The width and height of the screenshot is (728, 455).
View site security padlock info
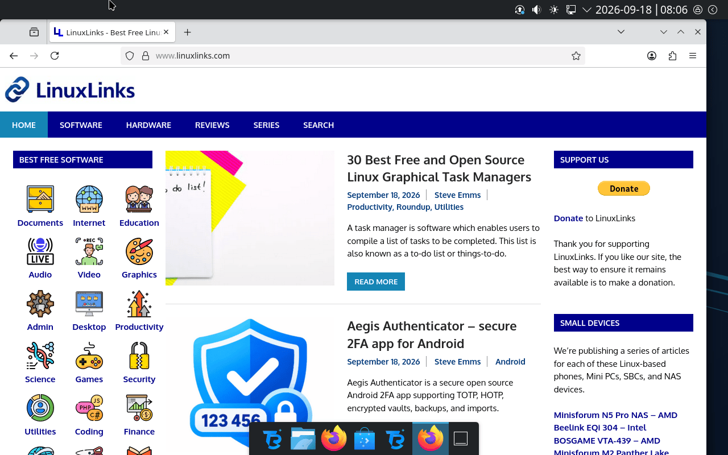(x=145, y=56)
